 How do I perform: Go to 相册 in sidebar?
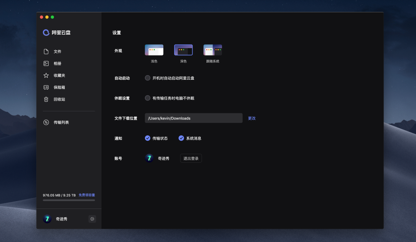(57, 64)
